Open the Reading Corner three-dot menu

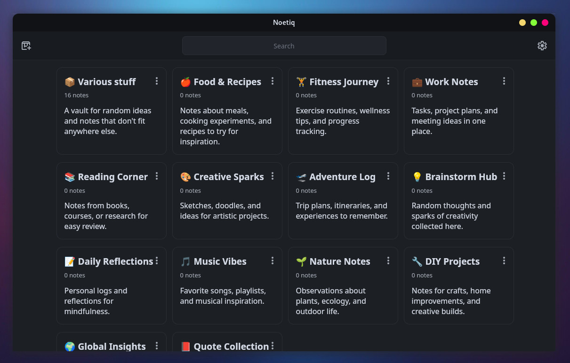[157, 176]
